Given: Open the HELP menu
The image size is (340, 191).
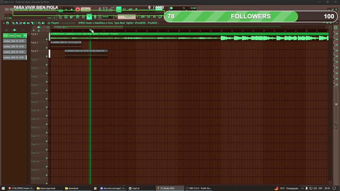Looking at the screenshot, I should coord(53,10).
